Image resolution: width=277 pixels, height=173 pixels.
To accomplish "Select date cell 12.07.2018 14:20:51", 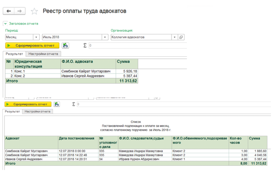I will (78, 159).
